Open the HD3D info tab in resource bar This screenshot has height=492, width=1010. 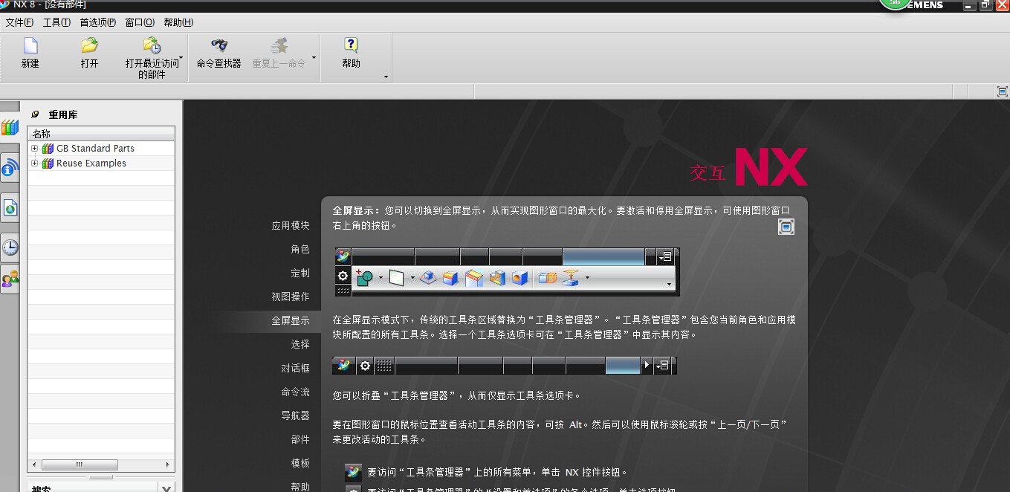click(10, 169)
